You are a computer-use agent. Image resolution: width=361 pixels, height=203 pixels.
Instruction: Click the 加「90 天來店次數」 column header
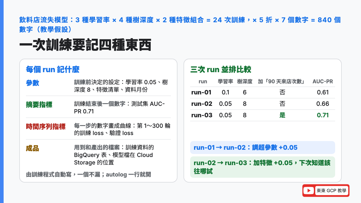282,82
